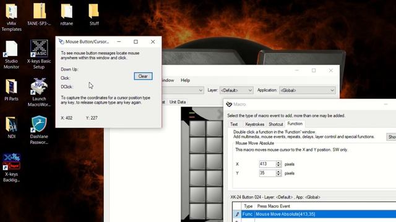This screenshot has width=396, height=222.
Task: Open the Studio Monitor shortcut
Action: tap(11, 55)
